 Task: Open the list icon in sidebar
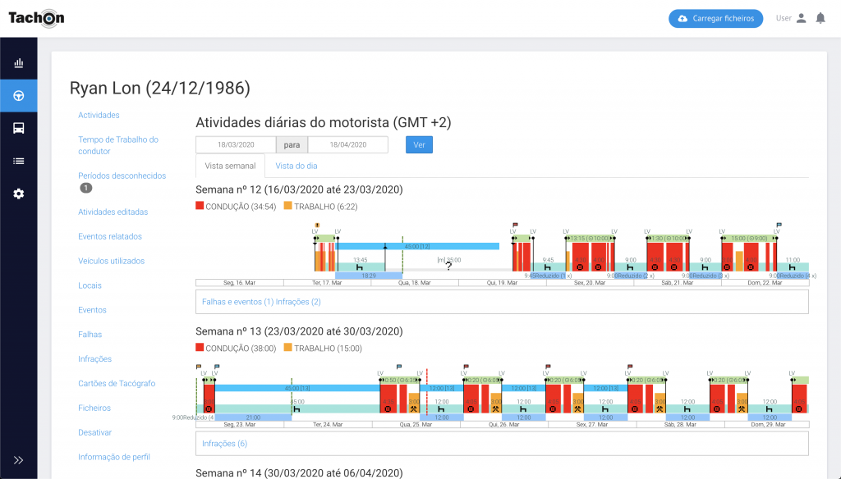[18, 161]
